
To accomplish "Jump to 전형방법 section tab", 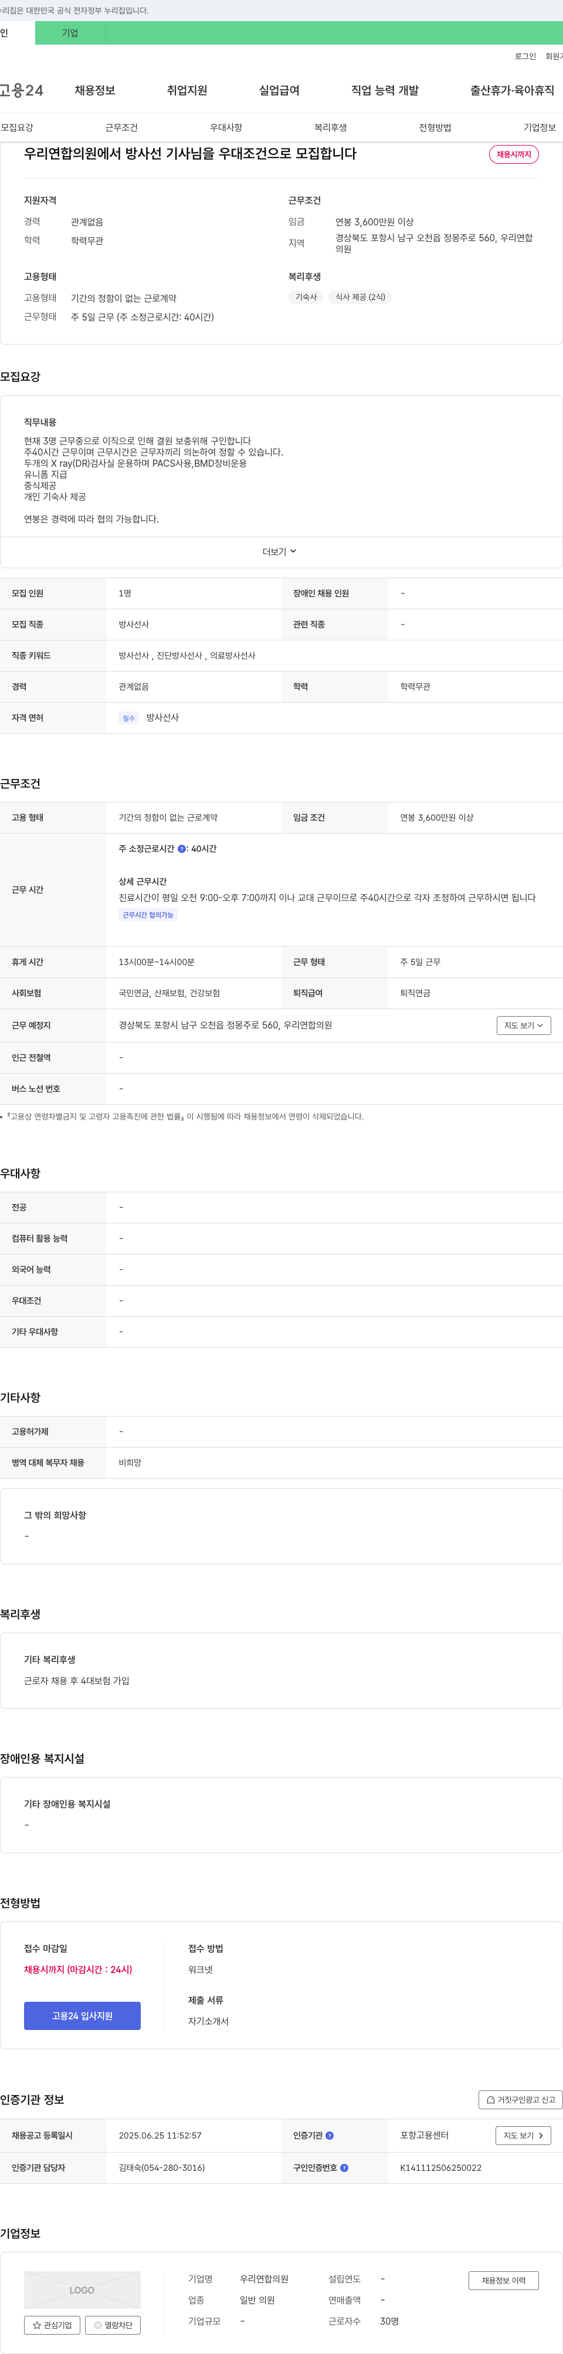I will pos(435,127).
